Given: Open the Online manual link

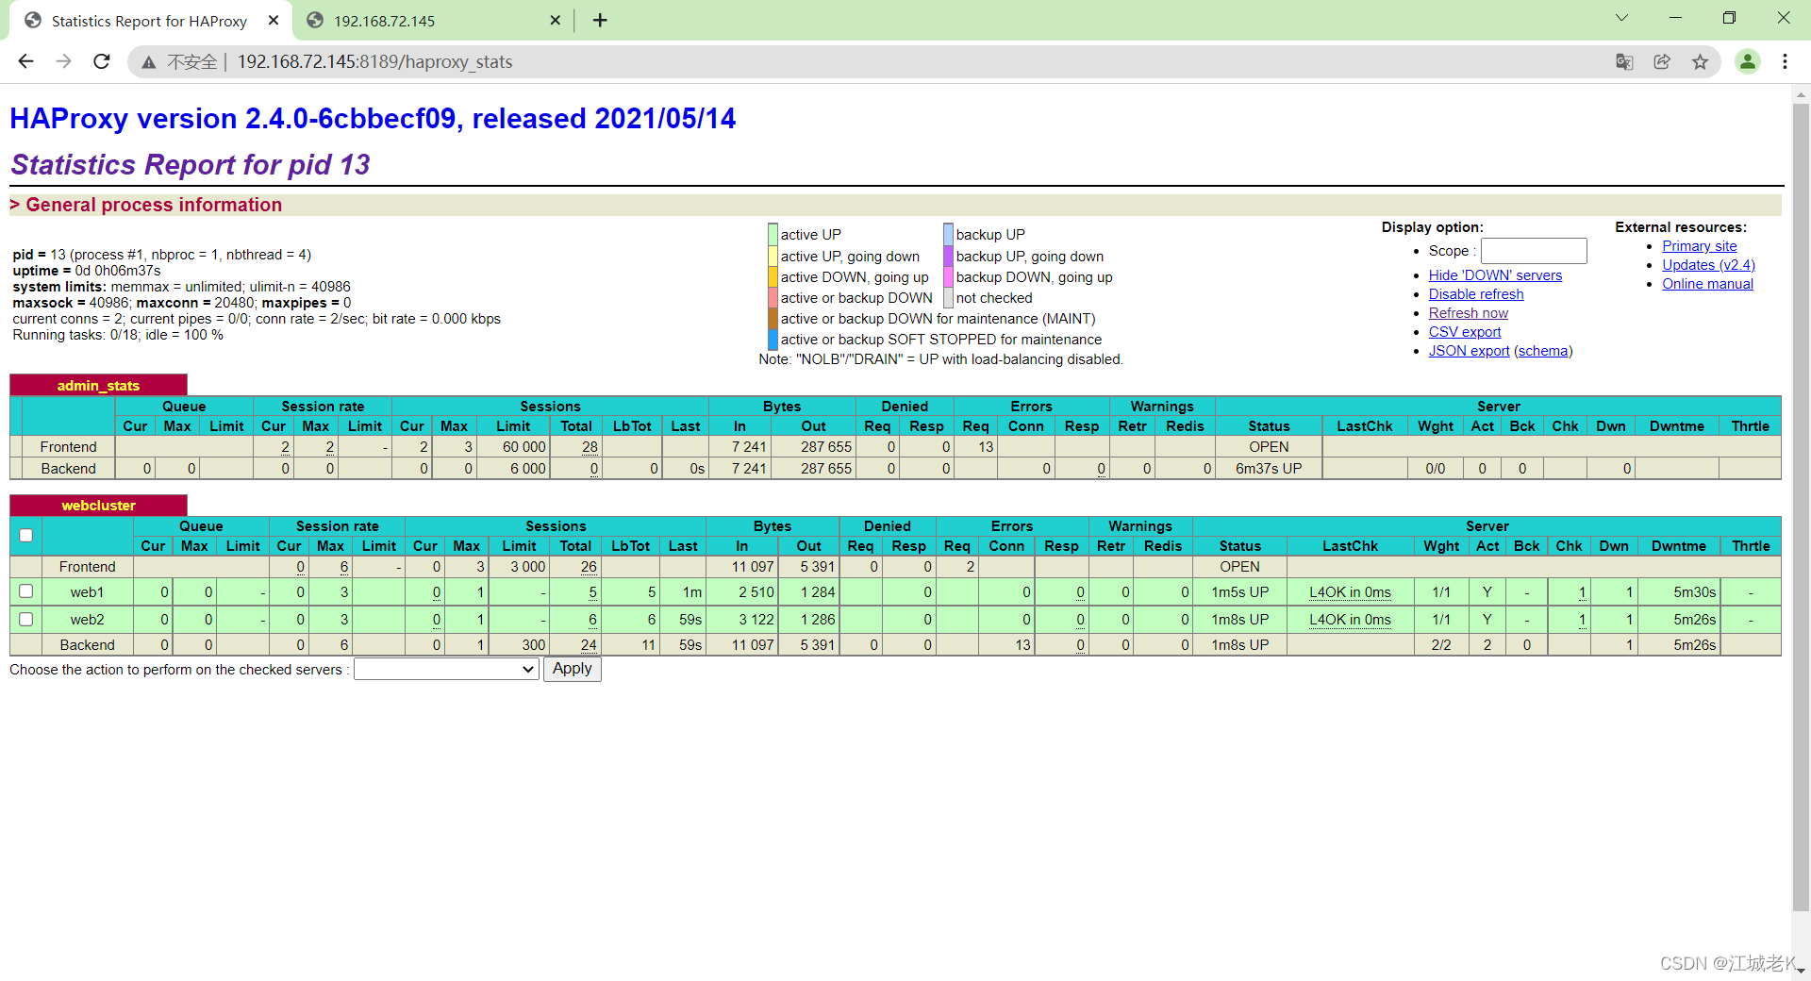Looking at the screenshot, I should [1707, 284].
